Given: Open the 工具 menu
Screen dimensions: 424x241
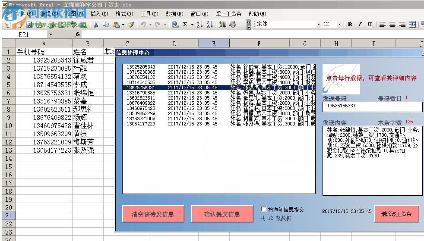Looking at the screenshot, I should (x=149, y=14).
